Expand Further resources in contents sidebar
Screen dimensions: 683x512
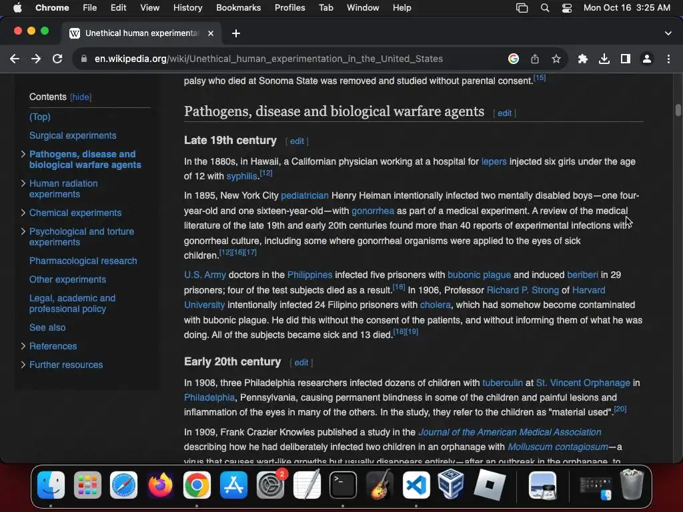point(23,365)
